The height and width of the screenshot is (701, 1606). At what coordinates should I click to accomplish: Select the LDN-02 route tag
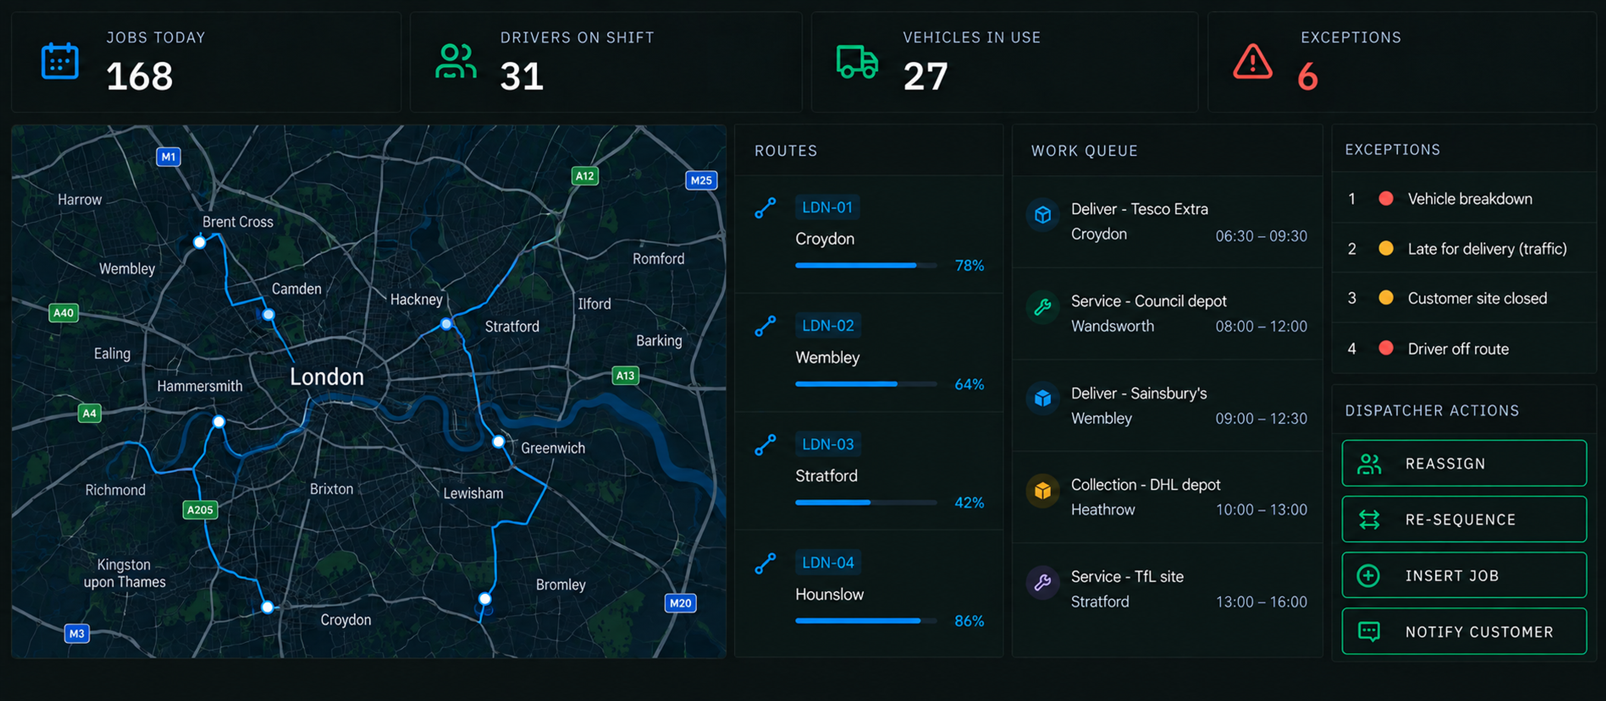[x=828, y=325]
